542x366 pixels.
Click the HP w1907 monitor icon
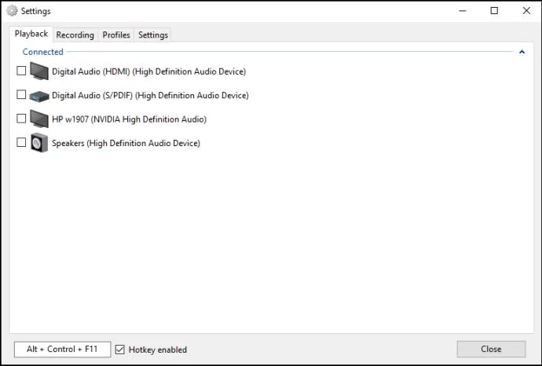coord(39,119)
